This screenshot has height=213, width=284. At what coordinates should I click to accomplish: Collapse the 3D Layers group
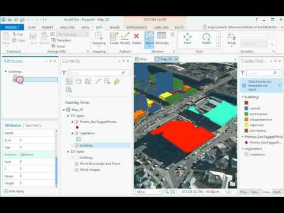pos(68,116)
